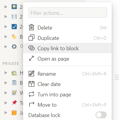Click the looping arrows Turn into page icon
The height and width of the screenshot is (120, 120).
pyautogui.click(x=31, y=94)
